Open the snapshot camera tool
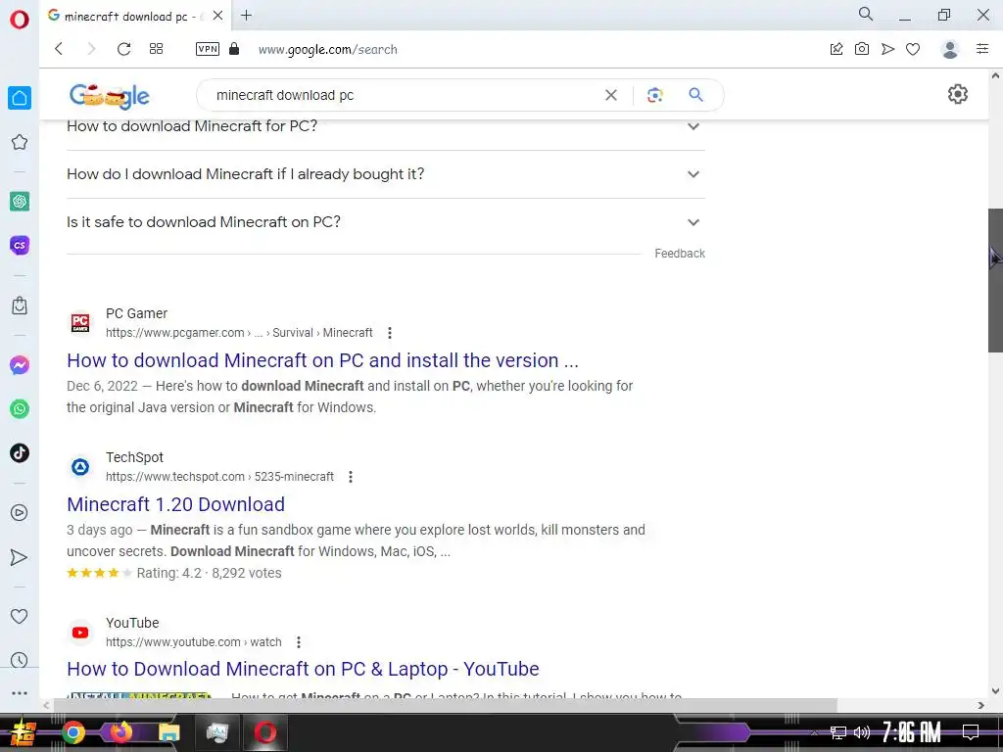The height and width of the screenshot is (752, 1003). (862, 49)
